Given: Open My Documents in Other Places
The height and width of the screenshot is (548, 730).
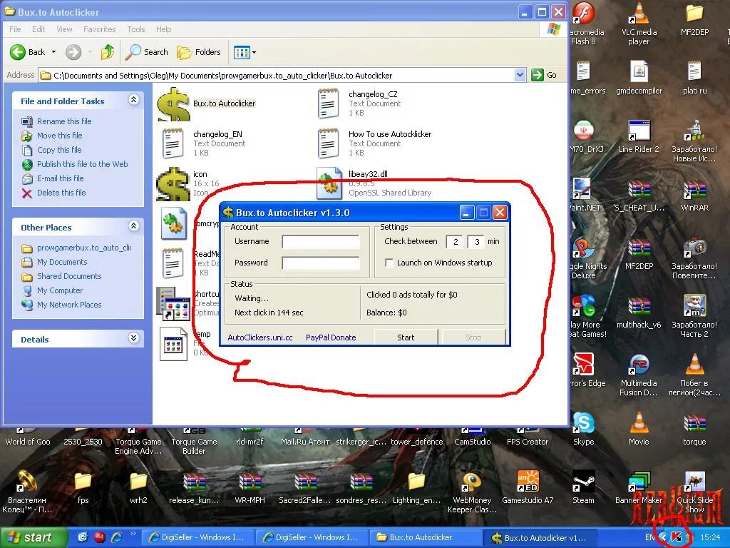Looking at the screenshot, I should coord(62,262).
